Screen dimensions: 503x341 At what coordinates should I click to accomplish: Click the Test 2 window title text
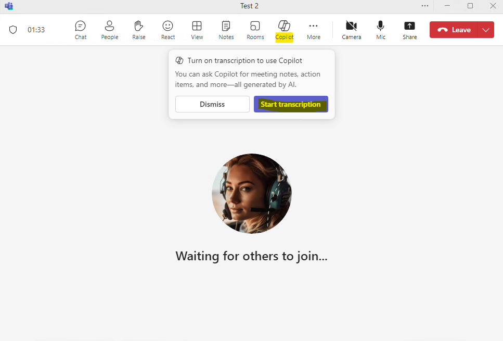tap(249, 6)
